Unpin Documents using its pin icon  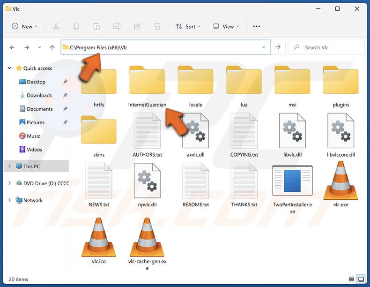pos(65,109)
